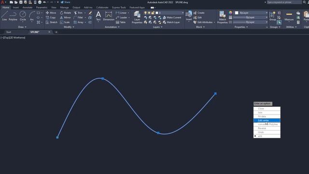Click the object color wheel swatch

[x=230, y=13]
